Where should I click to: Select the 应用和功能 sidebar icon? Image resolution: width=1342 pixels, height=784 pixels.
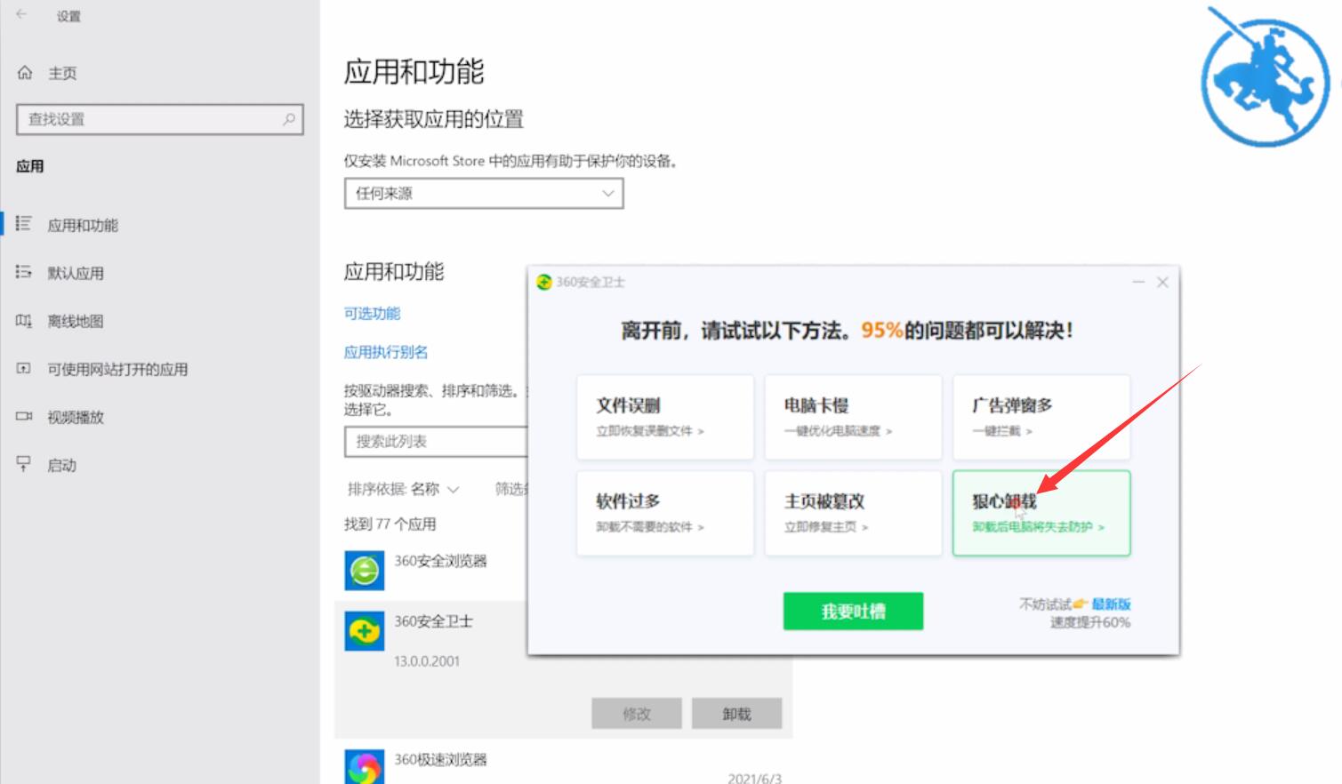[x=23, y=224]
